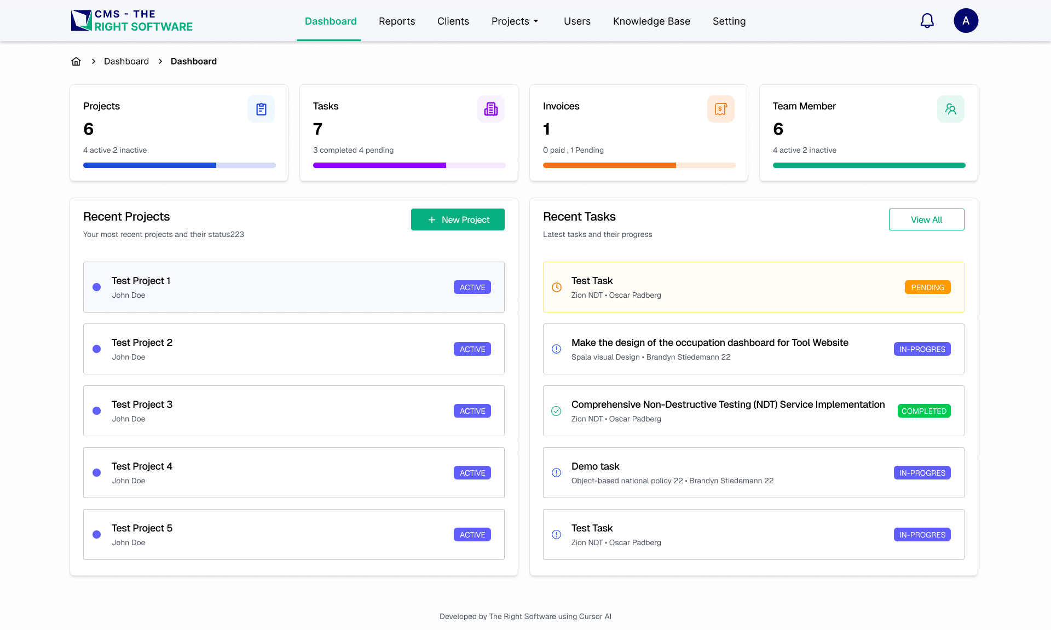Click View All recent tasks
This screenshot has height=630, width=1051.
[x=926, y=219]
